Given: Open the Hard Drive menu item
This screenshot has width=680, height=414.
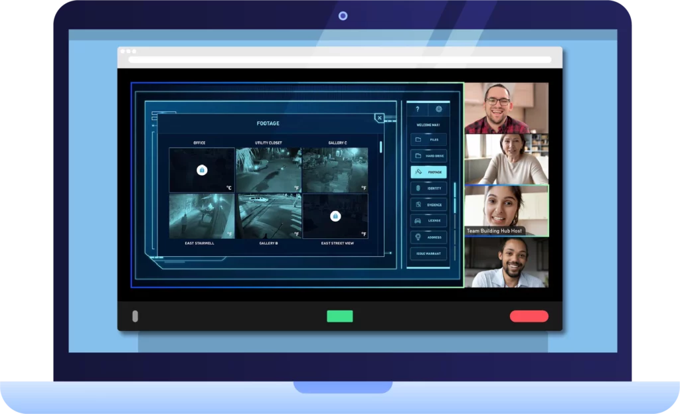Looking at the screenshot, I should click(x=428, y=156).
